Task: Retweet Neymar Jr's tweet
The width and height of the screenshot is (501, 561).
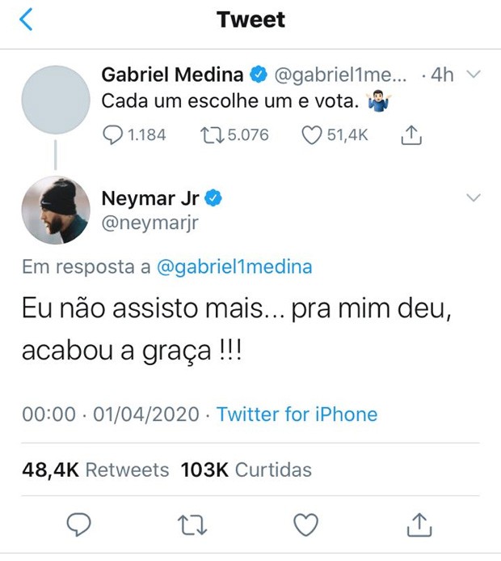Action: tap(192, 525)
